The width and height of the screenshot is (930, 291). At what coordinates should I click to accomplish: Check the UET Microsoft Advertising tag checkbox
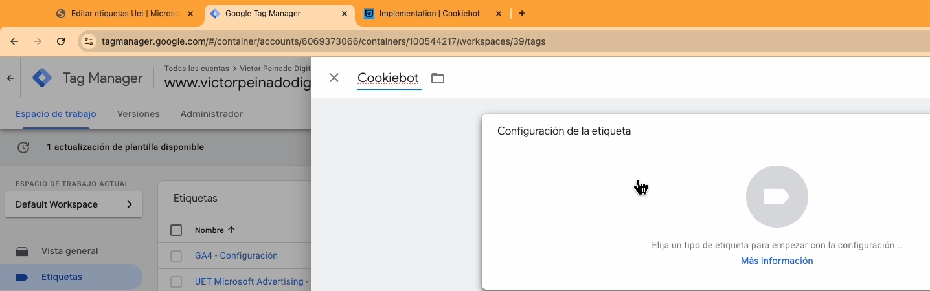(176, 282)
